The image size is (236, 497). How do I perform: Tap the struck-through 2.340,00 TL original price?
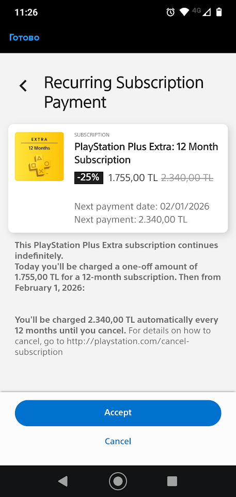click(x=187, y=178)
